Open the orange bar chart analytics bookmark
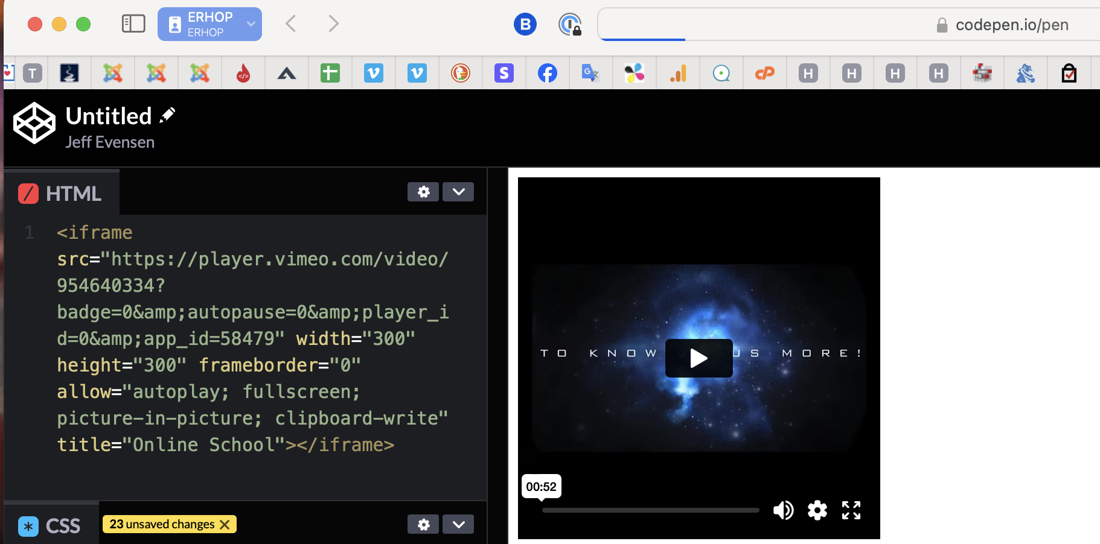1100x544 pixels. (x=678, y=74)
